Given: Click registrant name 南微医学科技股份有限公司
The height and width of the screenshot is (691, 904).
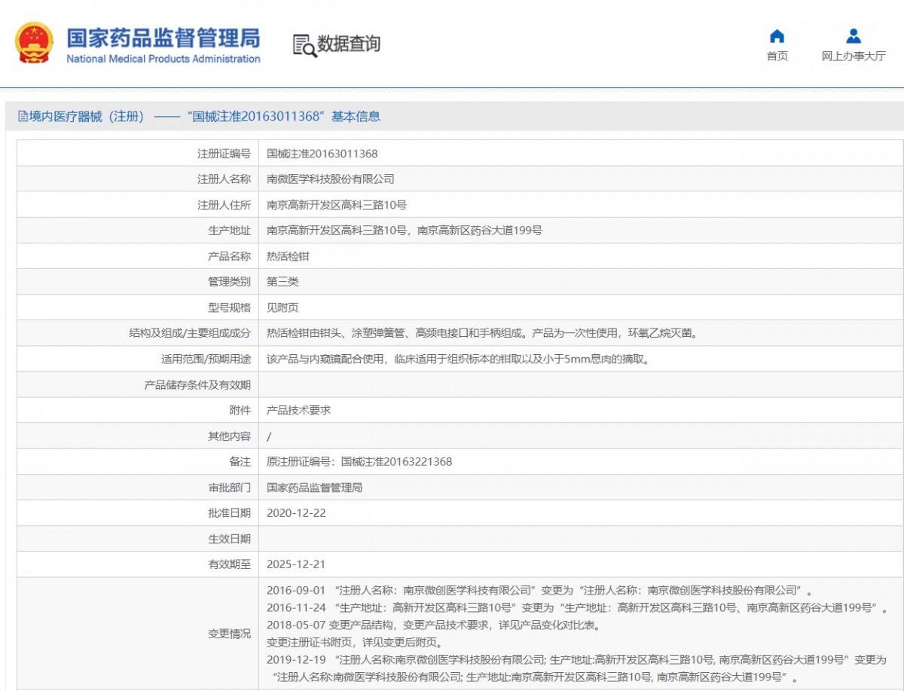Looking at the screenshot, I should pos(330,179).
